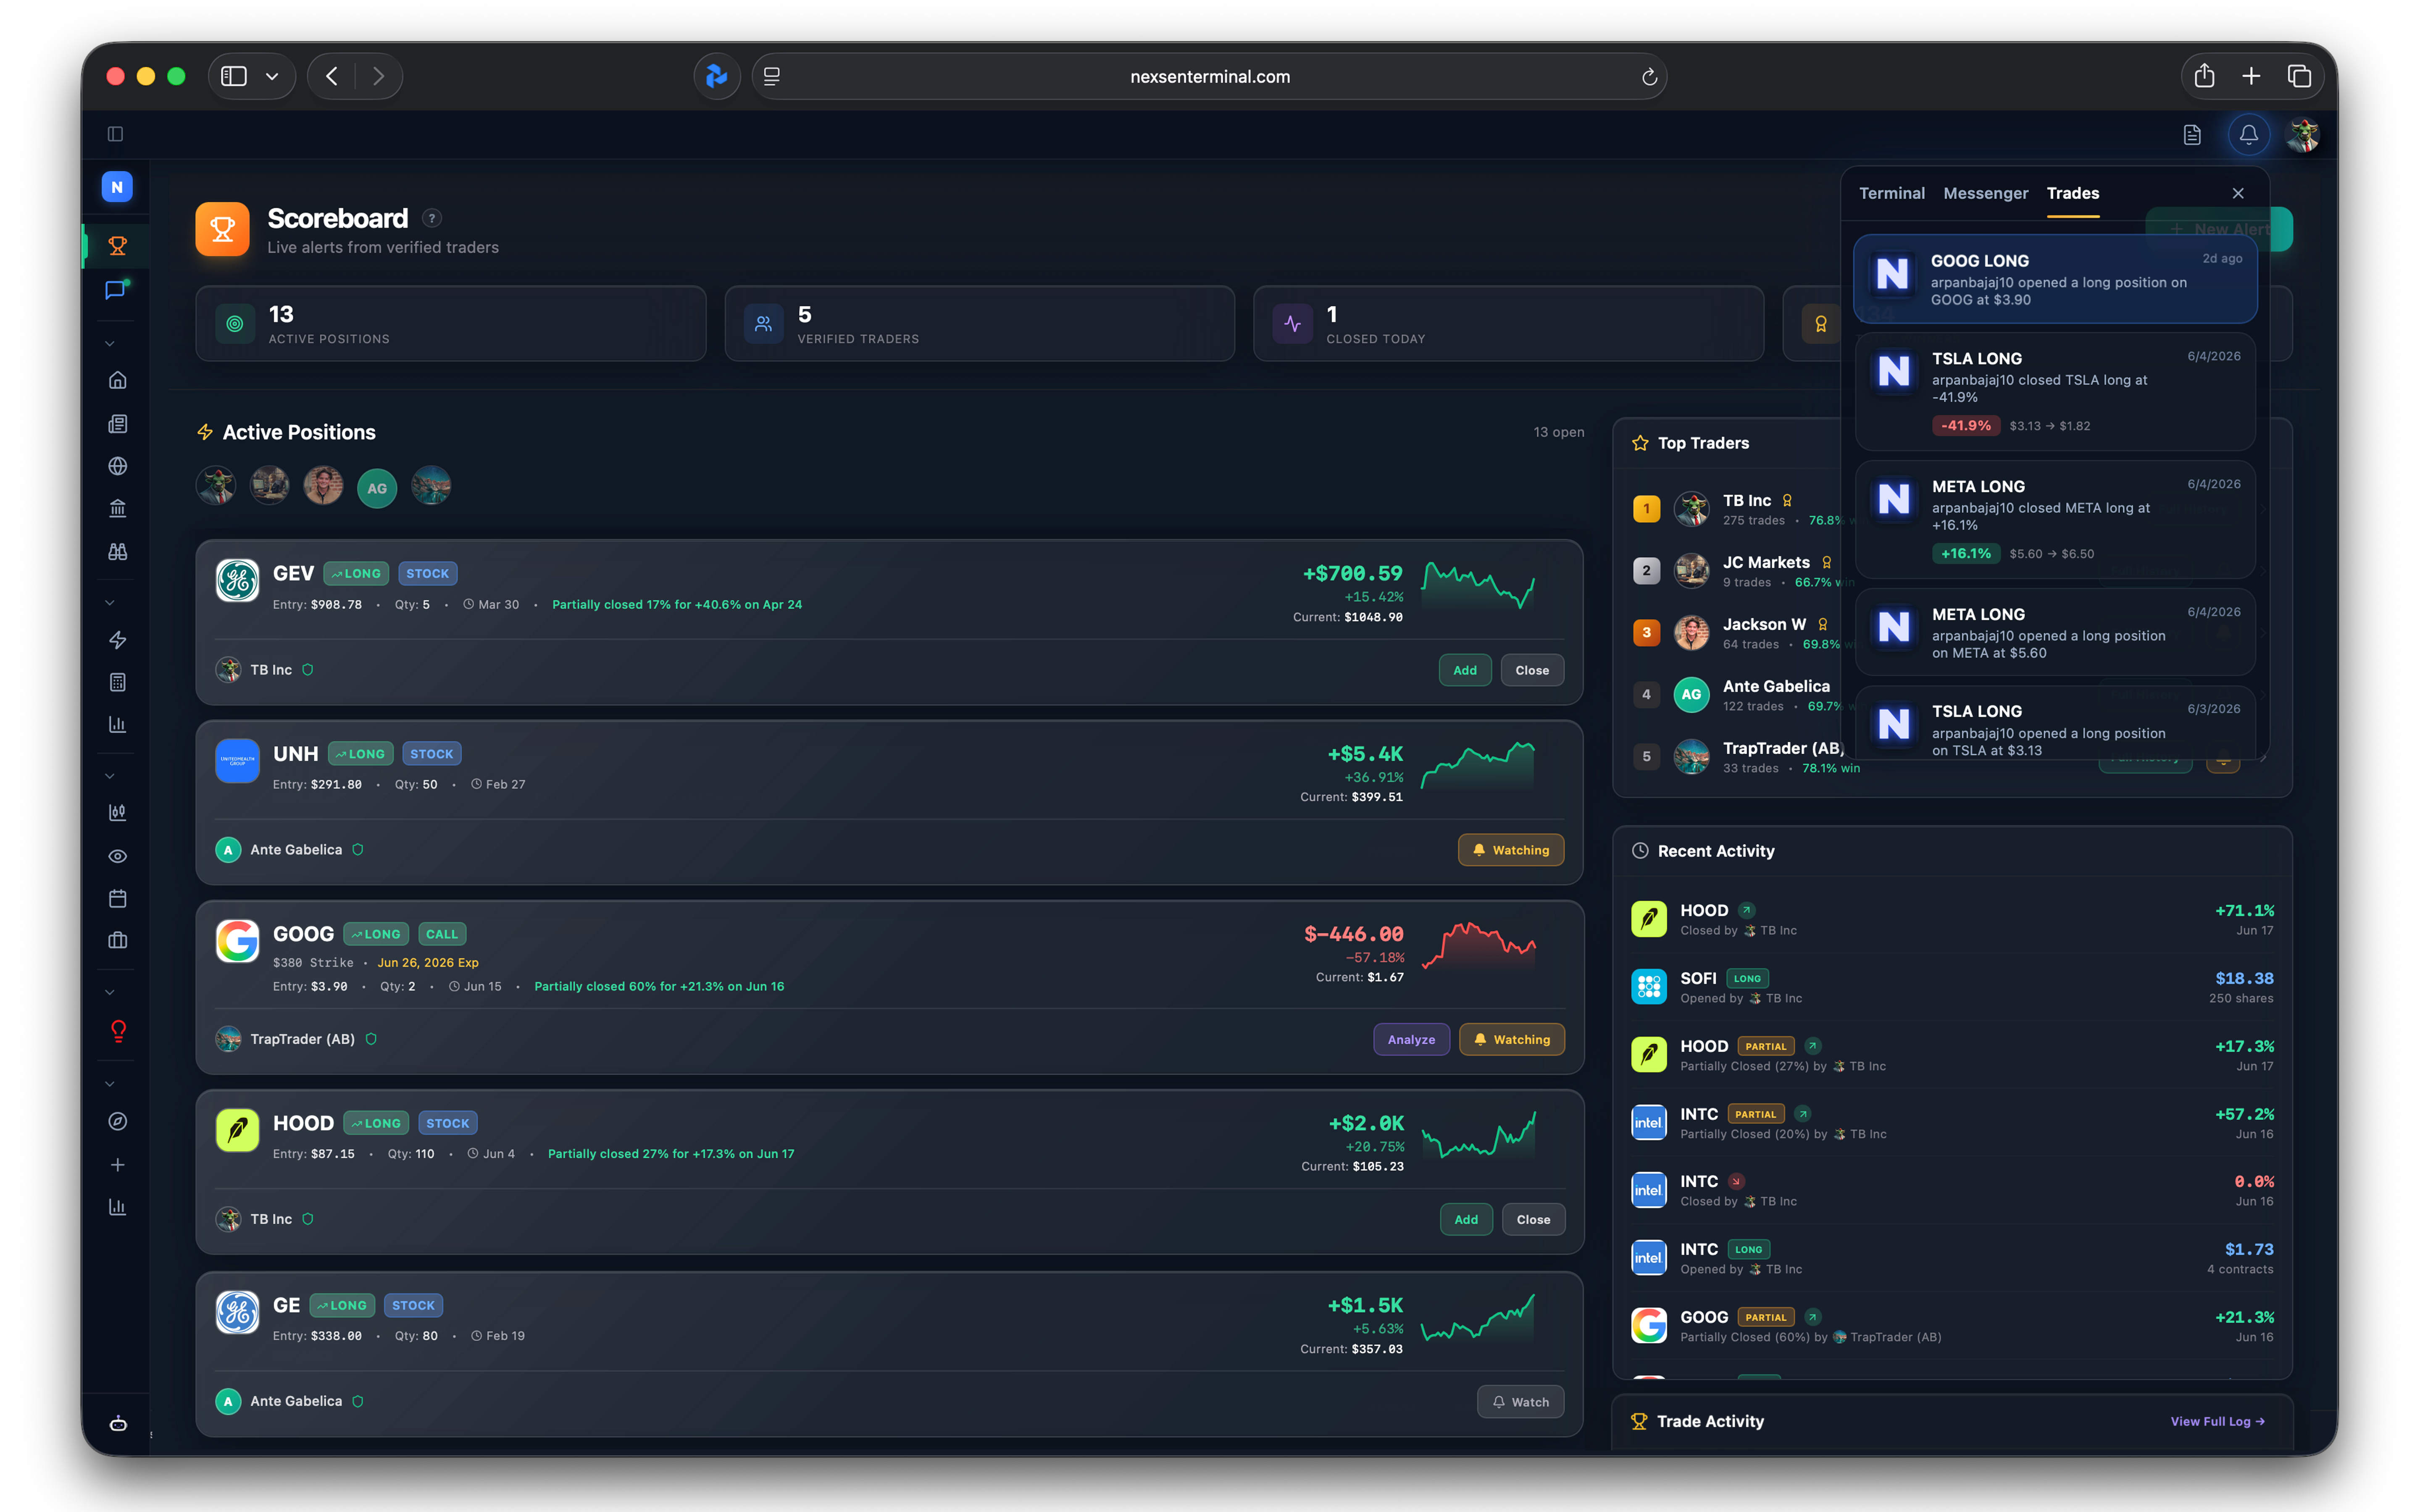Reload the page in the address bar
This screenshot has width=2420, height=1512.
[x=1649, y=77]
